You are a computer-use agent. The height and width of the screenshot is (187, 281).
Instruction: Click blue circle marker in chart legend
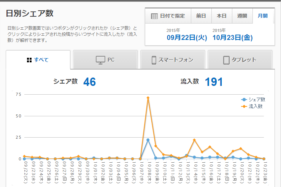click(x=244, y=99)
